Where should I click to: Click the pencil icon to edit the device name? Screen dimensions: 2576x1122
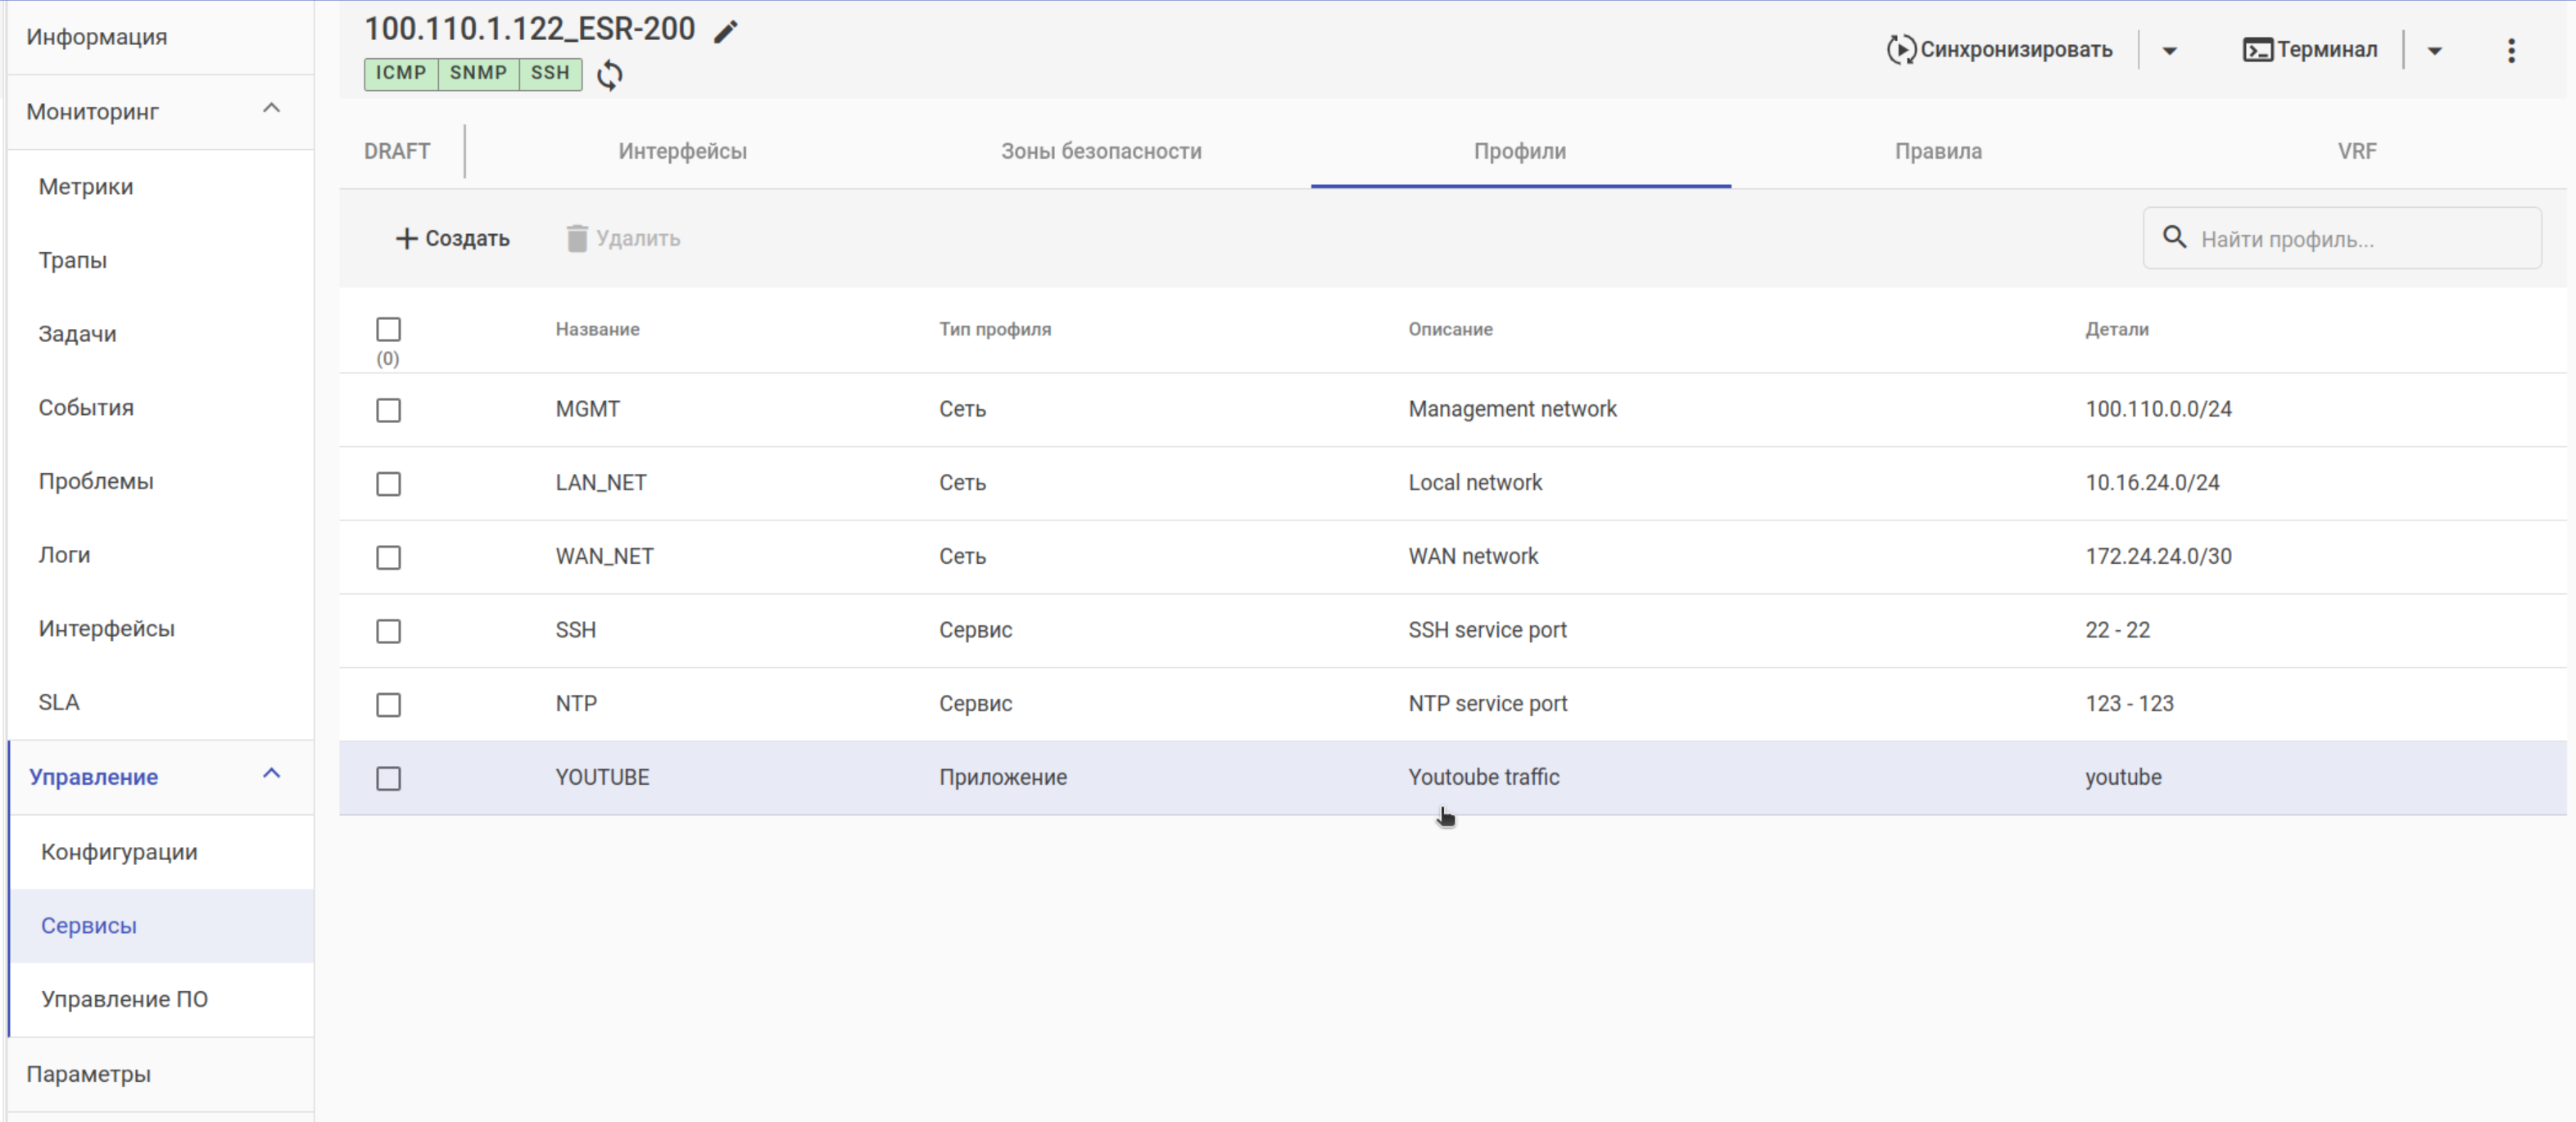[726, 31]
